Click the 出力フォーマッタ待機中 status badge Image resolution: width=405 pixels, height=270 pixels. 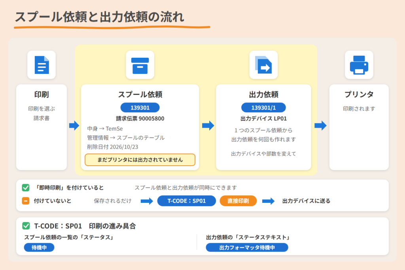click(x=247, y=247)
